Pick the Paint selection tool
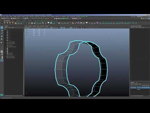 coord(2,33)
